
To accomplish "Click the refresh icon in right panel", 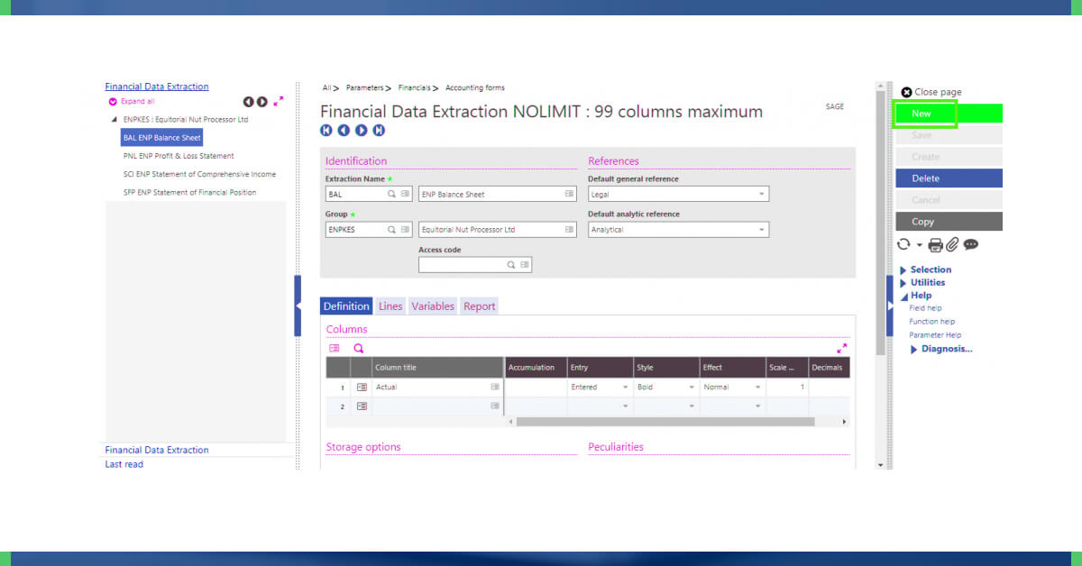I will click(x=903, y=244).
